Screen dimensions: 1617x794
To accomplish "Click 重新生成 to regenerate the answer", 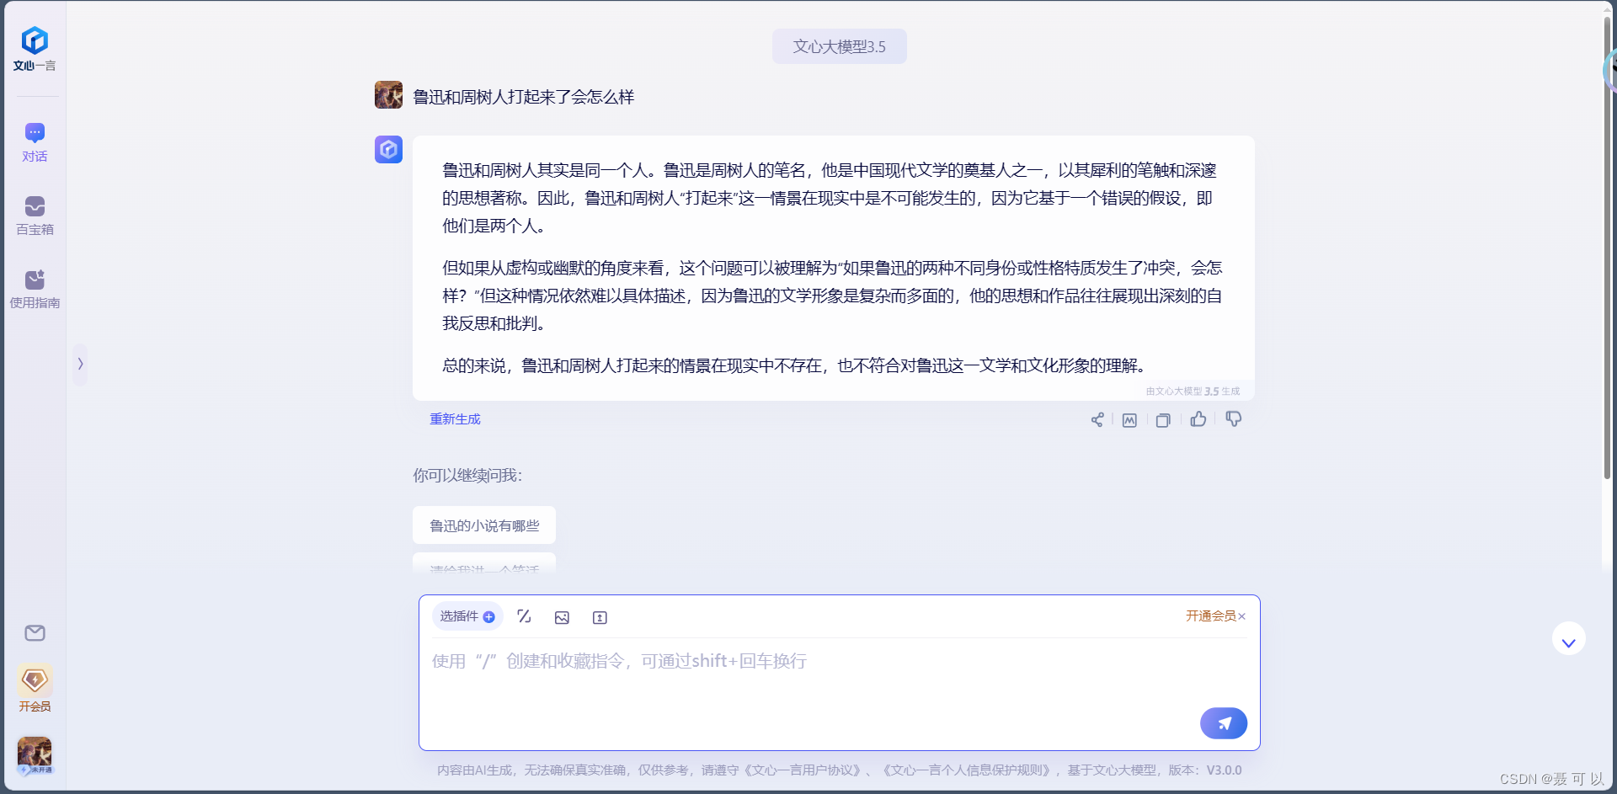I will (x=455, y=418).
